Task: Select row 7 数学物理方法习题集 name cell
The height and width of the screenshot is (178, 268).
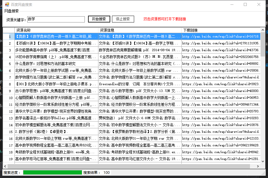Action: (56, 77)
